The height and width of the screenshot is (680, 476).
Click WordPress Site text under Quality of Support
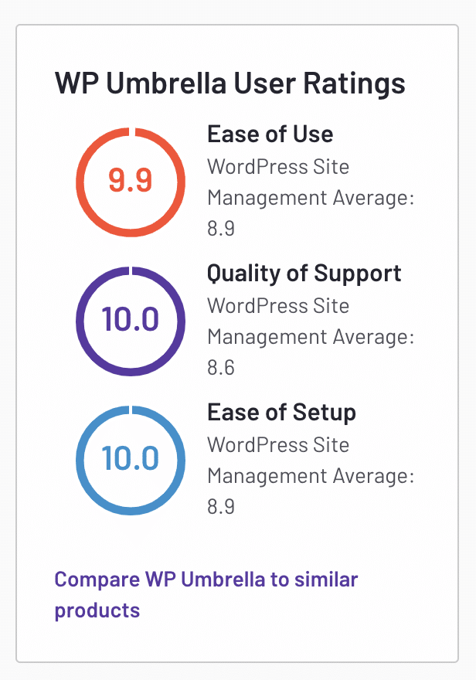tap(278, 306)
